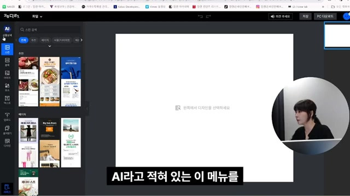Click the 왼쪽에서 디자인을 선택하세요 canvas placeholder
This screenshot has height=196, width=350.
click(202, 108)
